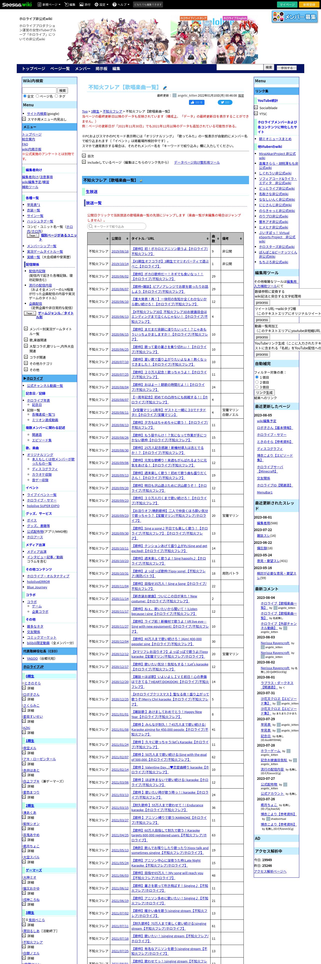Viewport: 321px width, 964px height.
Task: Open the 3期生 breadcrumb link
Action: [x=95, y=112]
